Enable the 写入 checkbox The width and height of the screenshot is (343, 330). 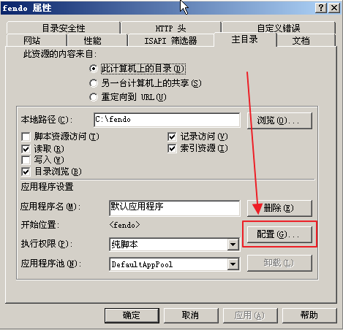click(x=26, y=160)
